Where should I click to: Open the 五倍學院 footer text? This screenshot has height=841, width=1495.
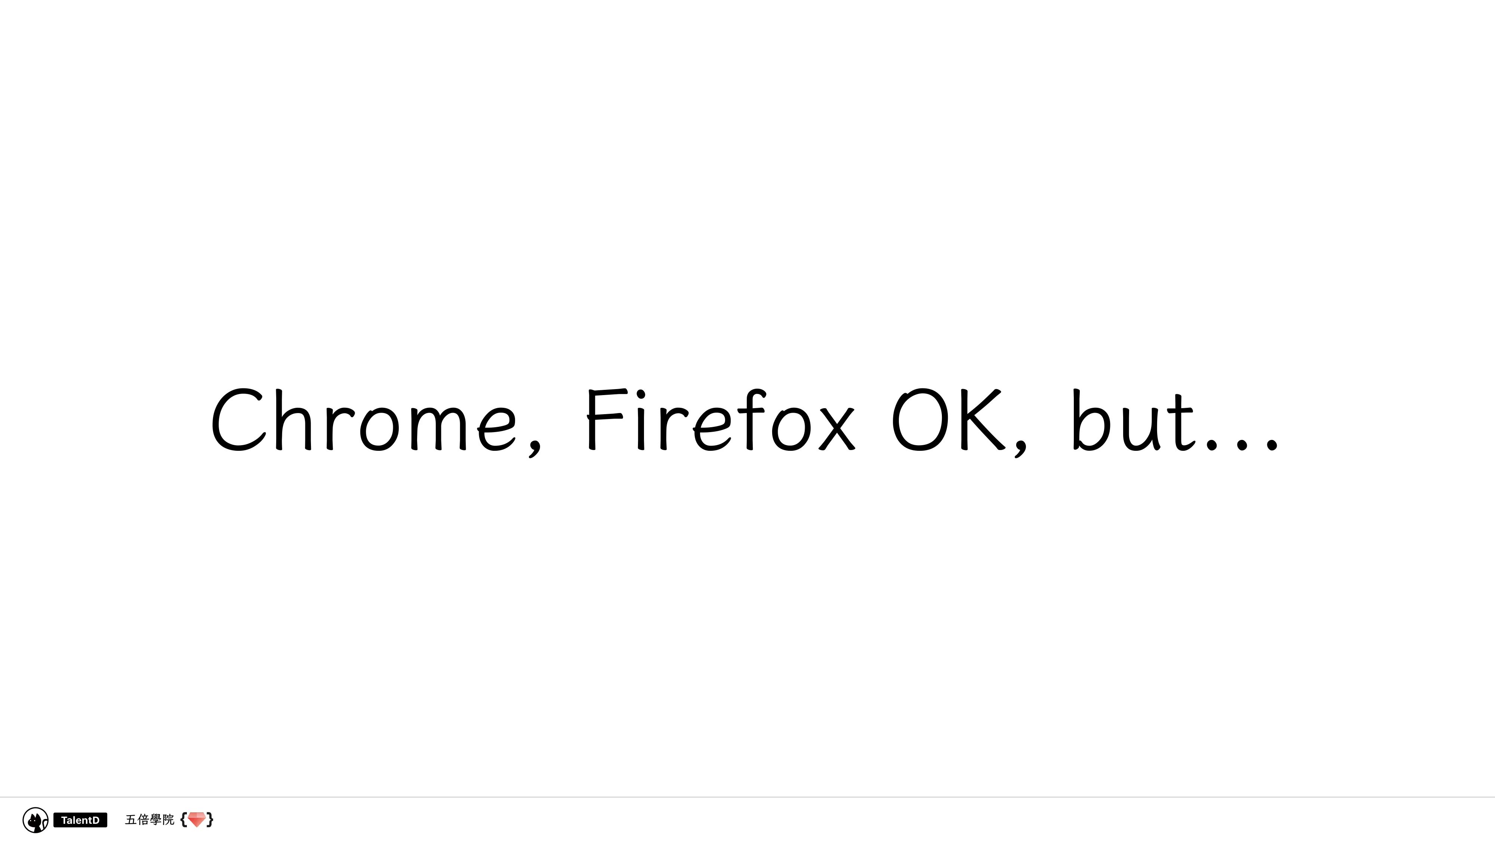pos(150,820)
